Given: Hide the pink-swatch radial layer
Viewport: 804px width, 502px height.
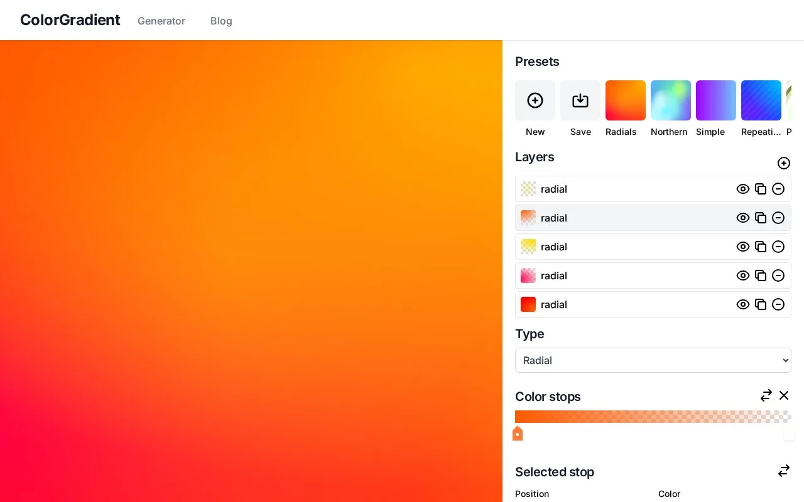Looking at the screenshot, I should coord(743,275).
